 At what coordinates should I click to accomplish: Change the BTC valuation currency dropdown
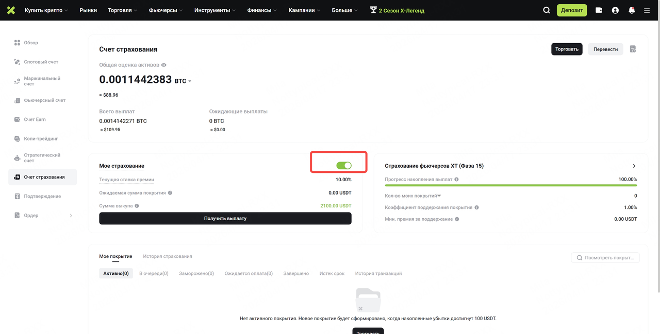pyautogui.click(x=183, y=81)
